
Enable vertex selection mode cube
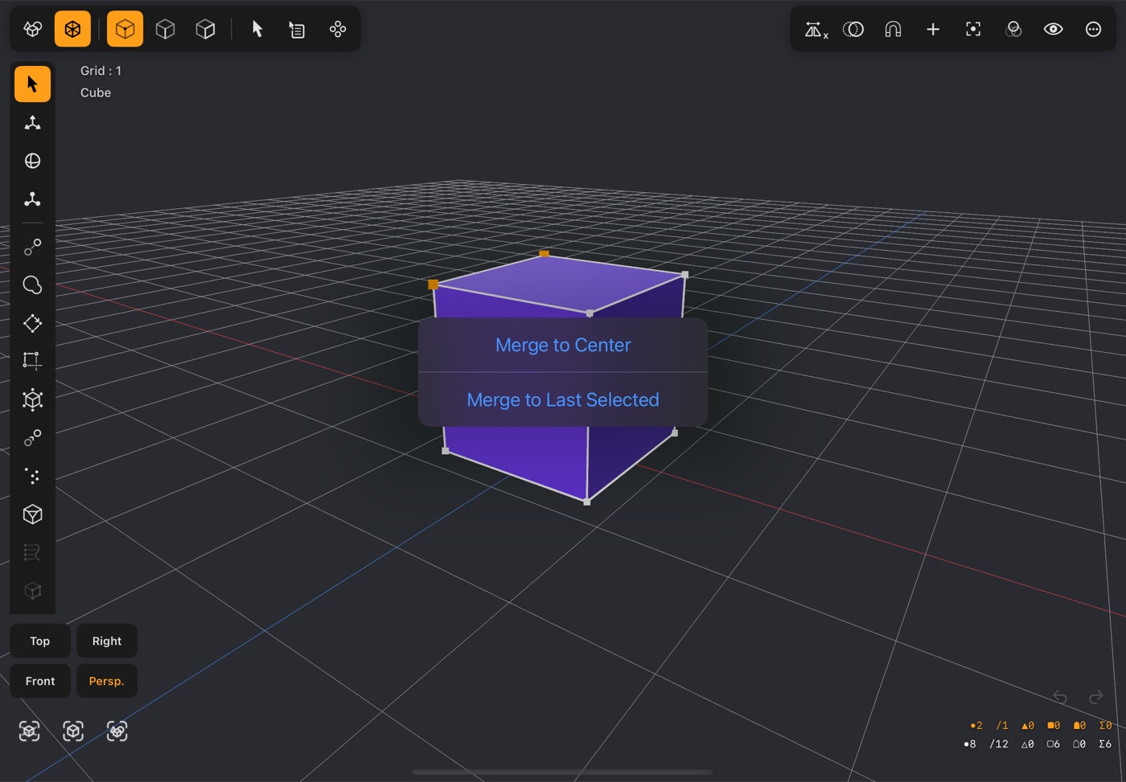click(125, 29)
